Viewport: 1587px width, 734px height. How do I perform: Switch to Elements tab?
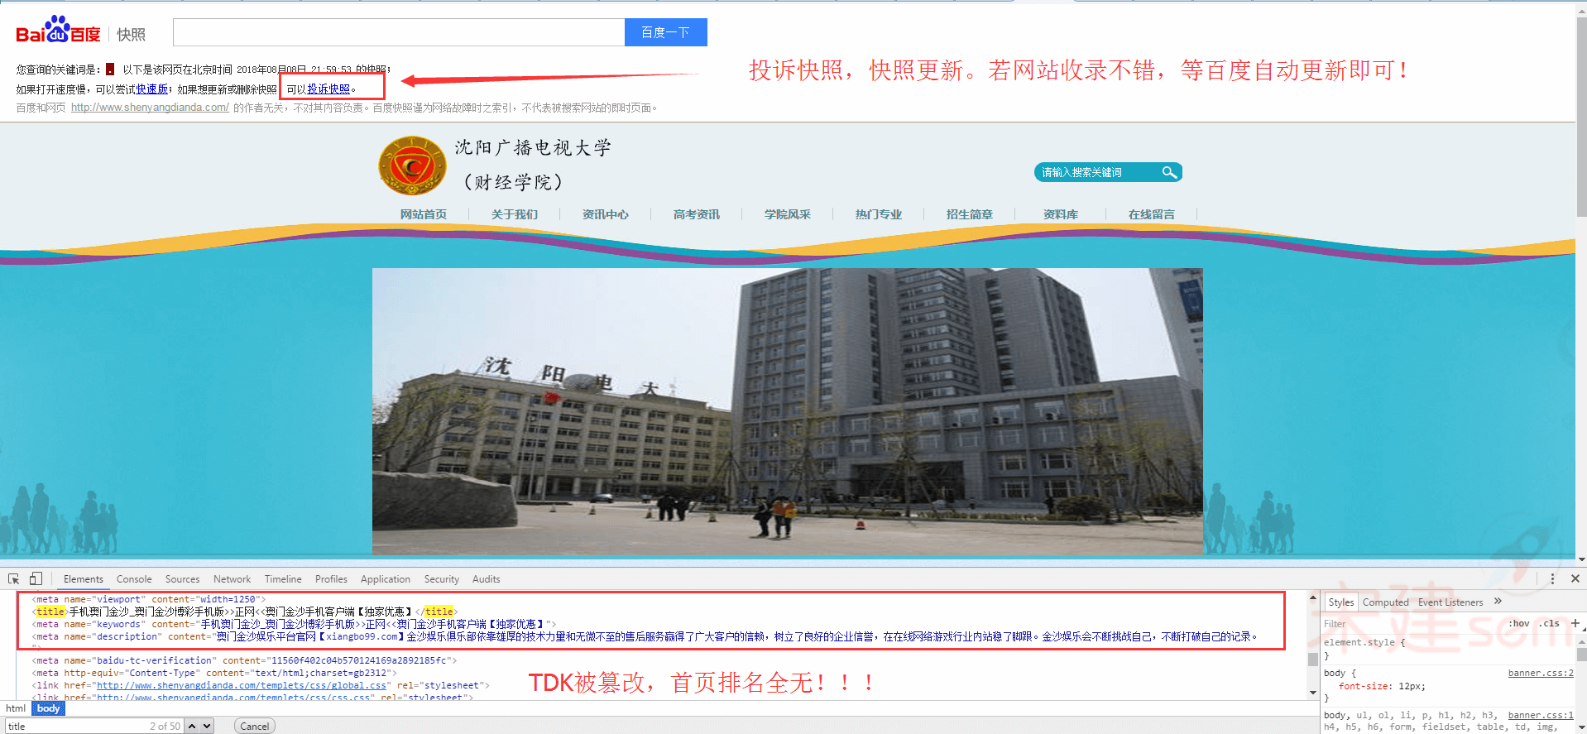[x=84, y=579]
